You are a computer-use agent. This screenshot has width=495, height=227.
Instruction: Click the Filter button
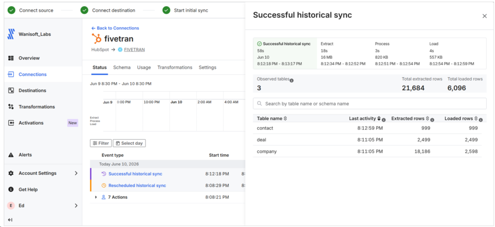[x=101, y=143]
